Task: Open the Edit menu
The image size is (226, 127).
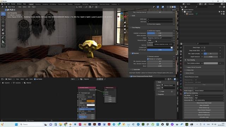Action: tap(8, 4)
